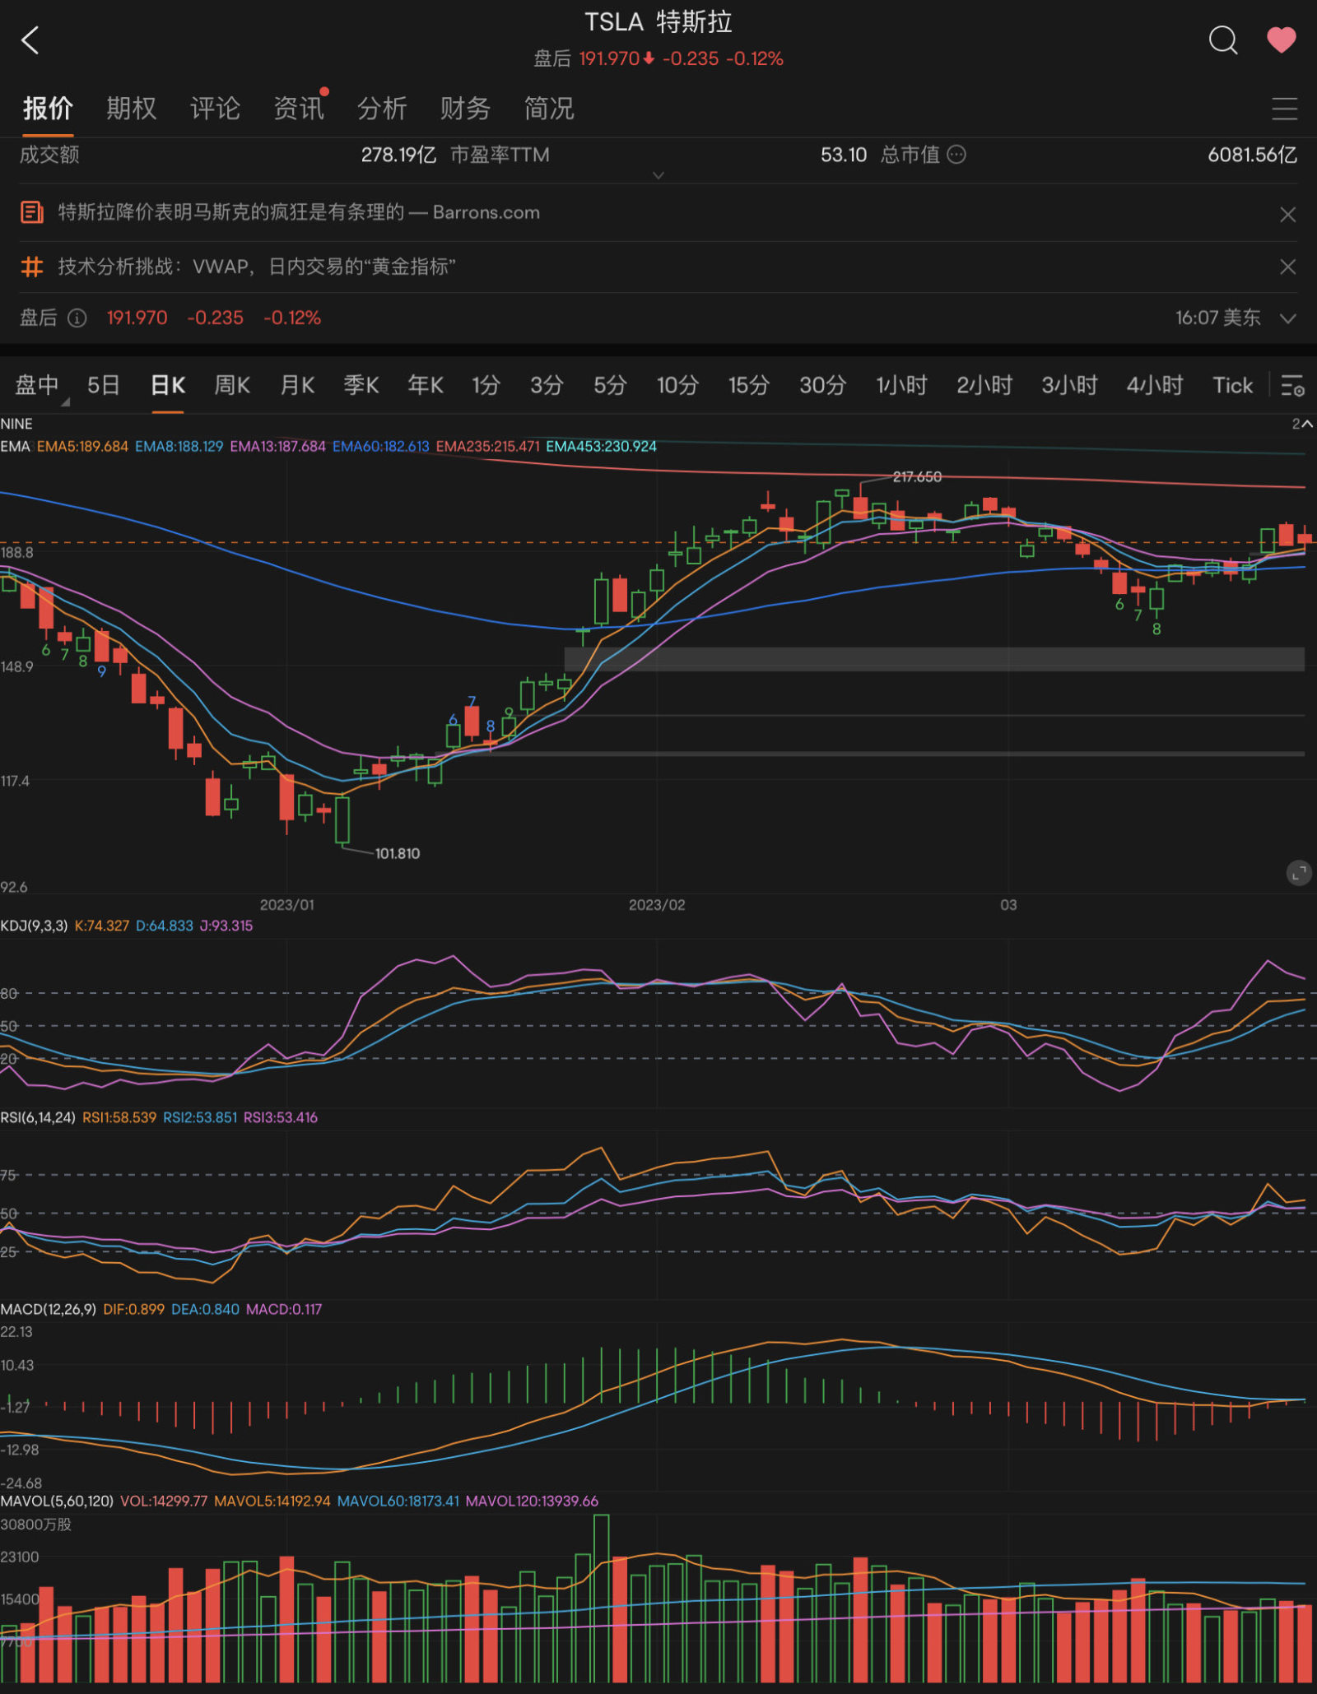Select the 5分 chart interval
This screenshot has height=1694, width=1317.
[x=610, y=385]
